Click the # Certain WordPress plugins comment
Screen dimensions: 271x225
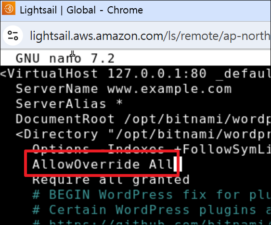152,210
